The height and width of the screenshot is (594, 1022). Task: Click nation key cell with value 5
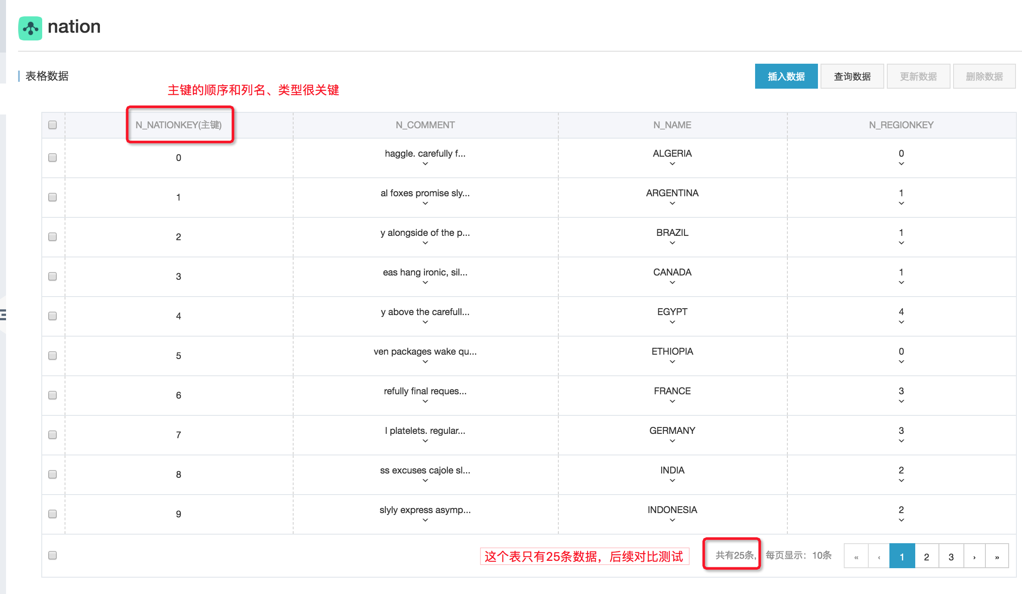click(179, 356)
